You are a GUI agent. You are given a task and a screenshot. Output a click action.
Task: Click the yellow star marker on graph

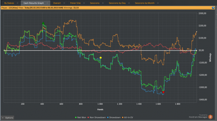click(x=101, y=58)
